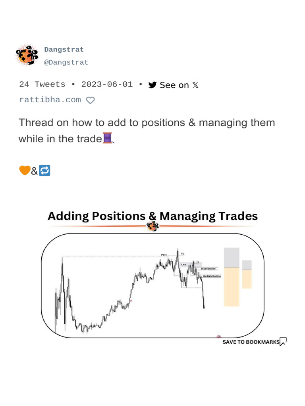Viewport: 305px width, 406px height.
Task: Visit the rattibha.com link
Action: (50, 100)
